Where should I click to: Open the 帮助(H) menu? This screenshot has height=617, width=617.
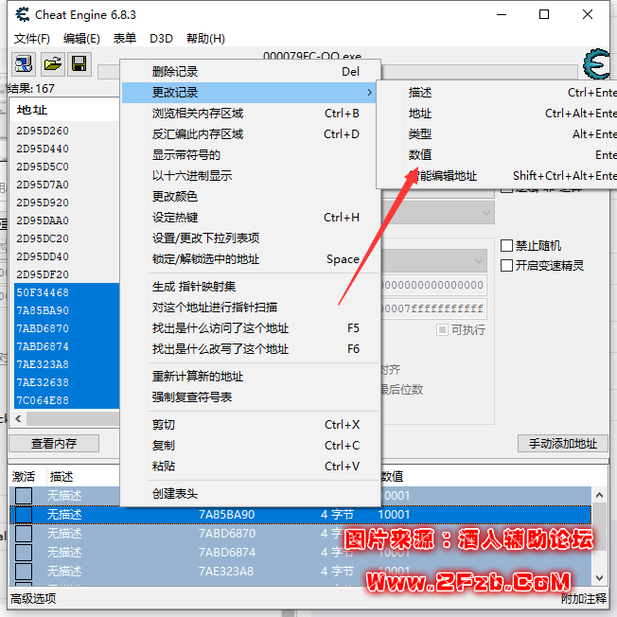(x=205, y=39)
